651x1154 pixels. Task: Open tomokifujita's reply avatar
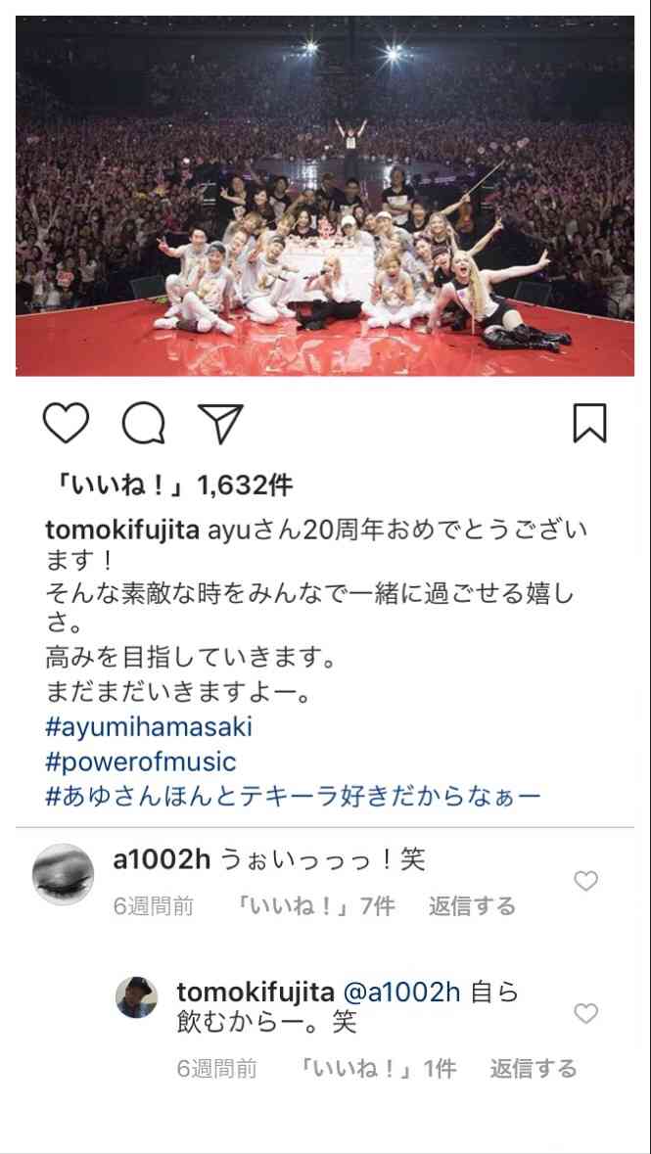136,997
